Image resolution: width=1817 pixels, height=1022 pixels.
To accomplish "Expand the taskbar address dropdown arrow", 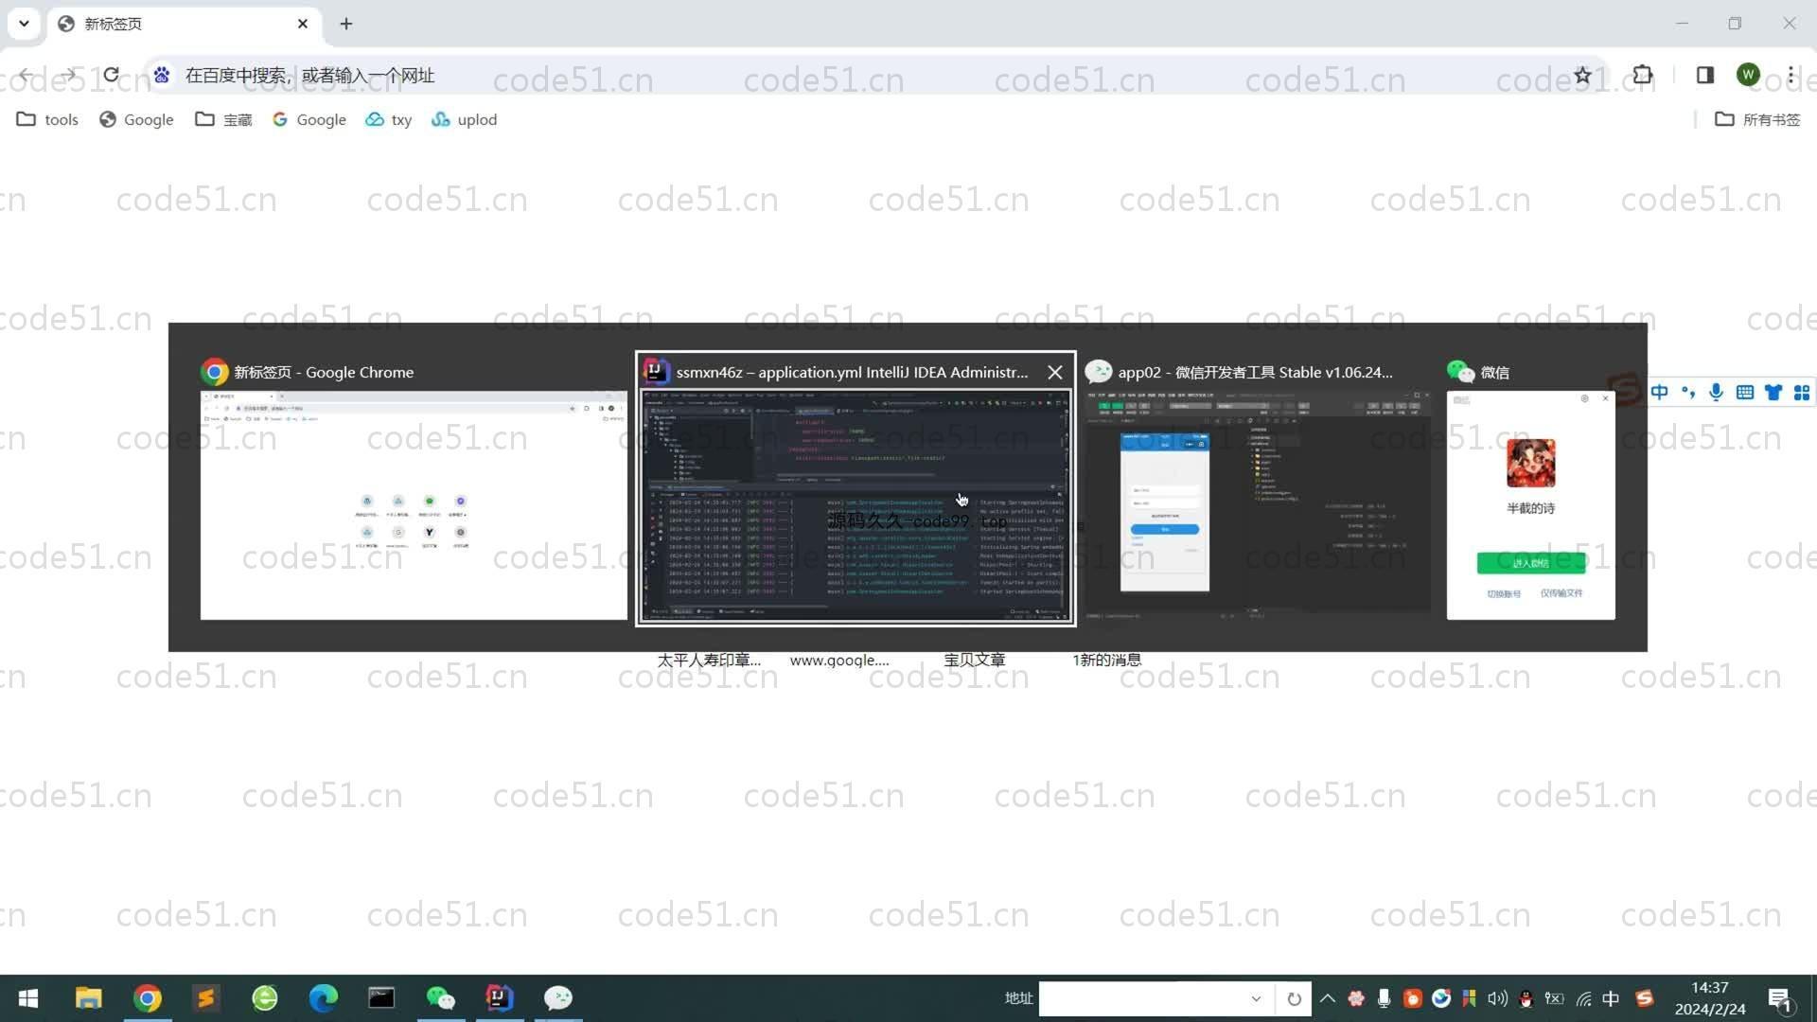I will [1256, 998].
